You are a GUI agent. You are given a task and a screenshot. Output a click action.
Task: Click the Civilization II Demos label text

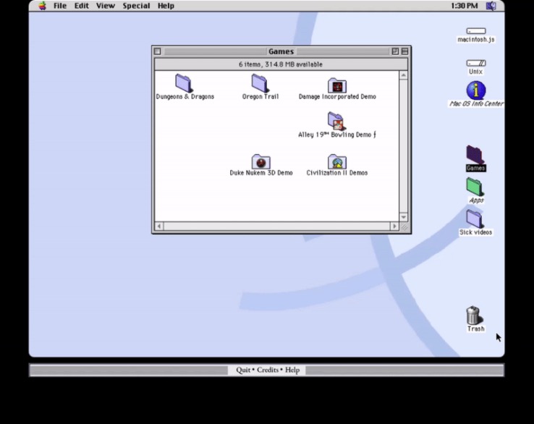[x=337, y=173]
